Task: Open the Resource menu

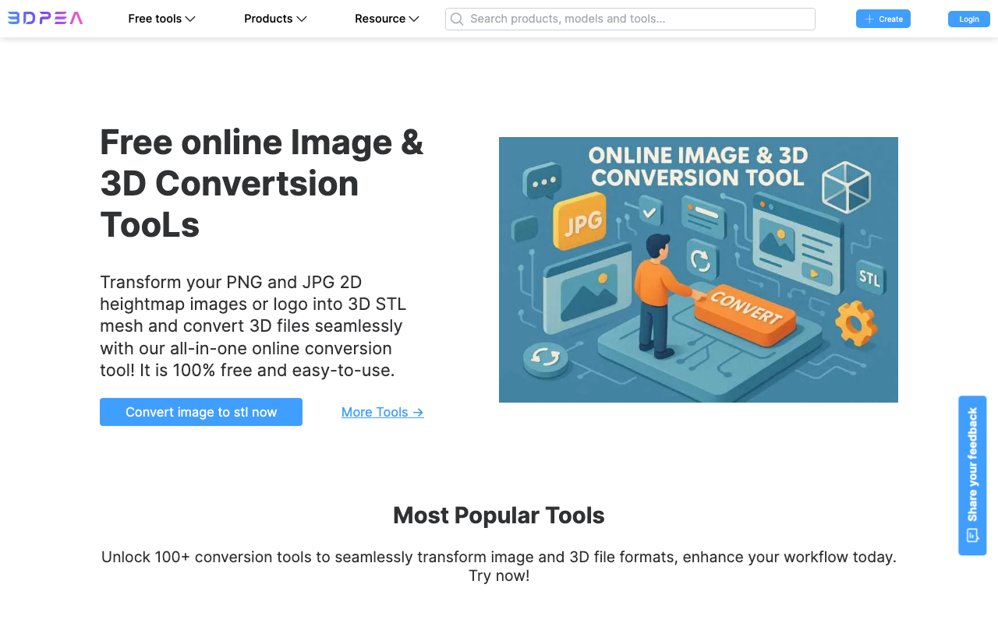Action: point(387,19)
